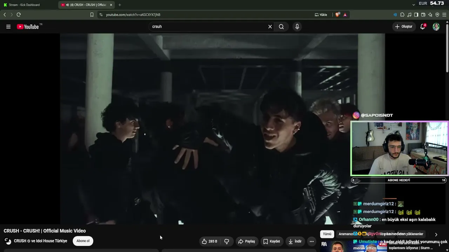Open a new browser tab
Image resolution: width=449 pixels, height=252 pixels.
coord(120,5)
